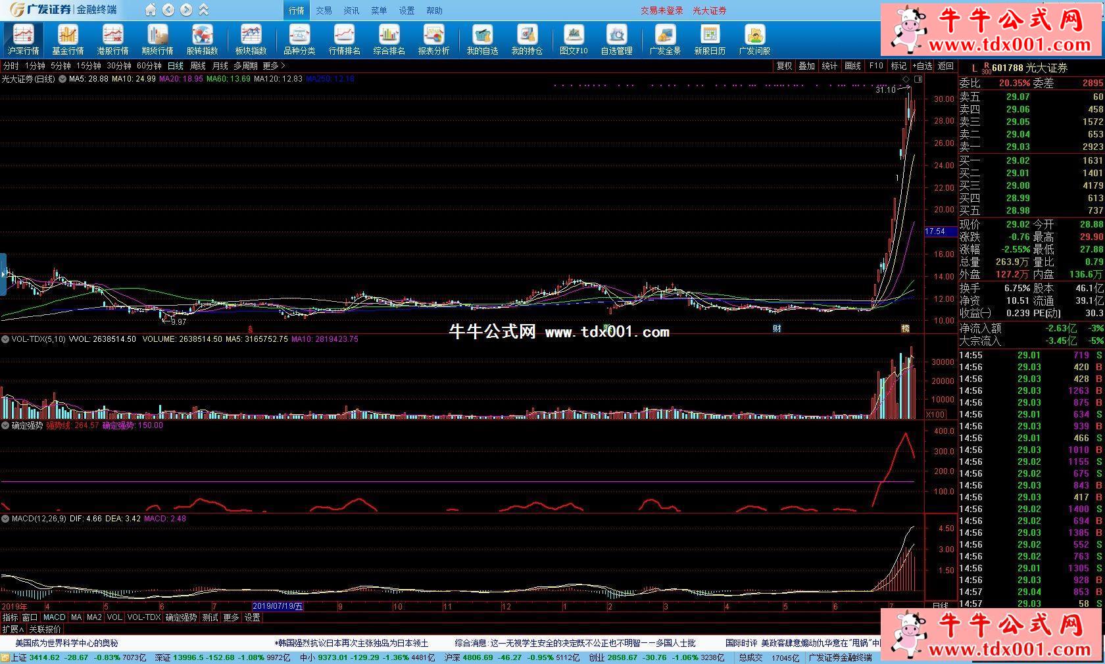Open dropdown arrow beside 光大证券(日线)

click(62, 79)
